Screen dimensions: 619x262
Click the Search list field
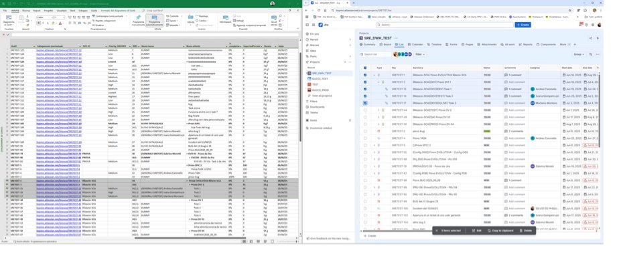(375, 54)
